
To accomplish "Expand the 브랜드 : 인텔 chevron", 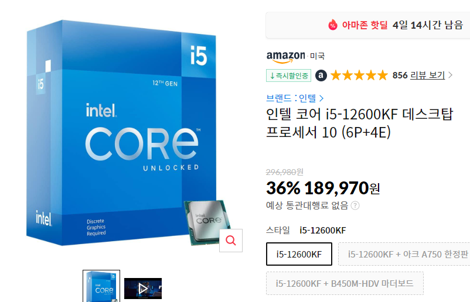I will pyautogui.click(x=321, y=98).
